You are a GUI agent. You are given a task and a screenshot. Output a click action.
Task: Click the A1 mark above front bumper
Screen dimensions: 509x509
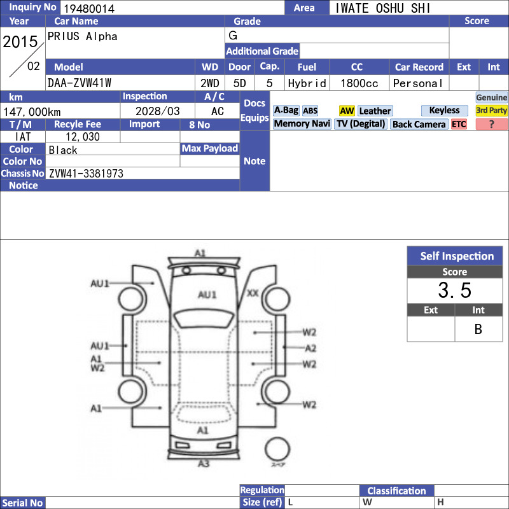point(200,253)
